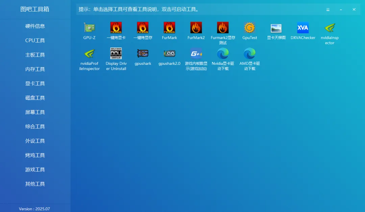The height and width of the screenshot is (212, 365).
Task: Select the 显卡工具 category
Action: [35, 83]
